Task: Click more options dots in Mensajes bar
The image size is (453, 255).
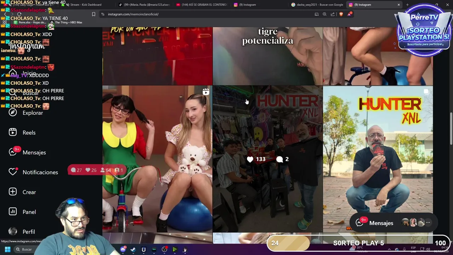Action: [x=428, y=223]
